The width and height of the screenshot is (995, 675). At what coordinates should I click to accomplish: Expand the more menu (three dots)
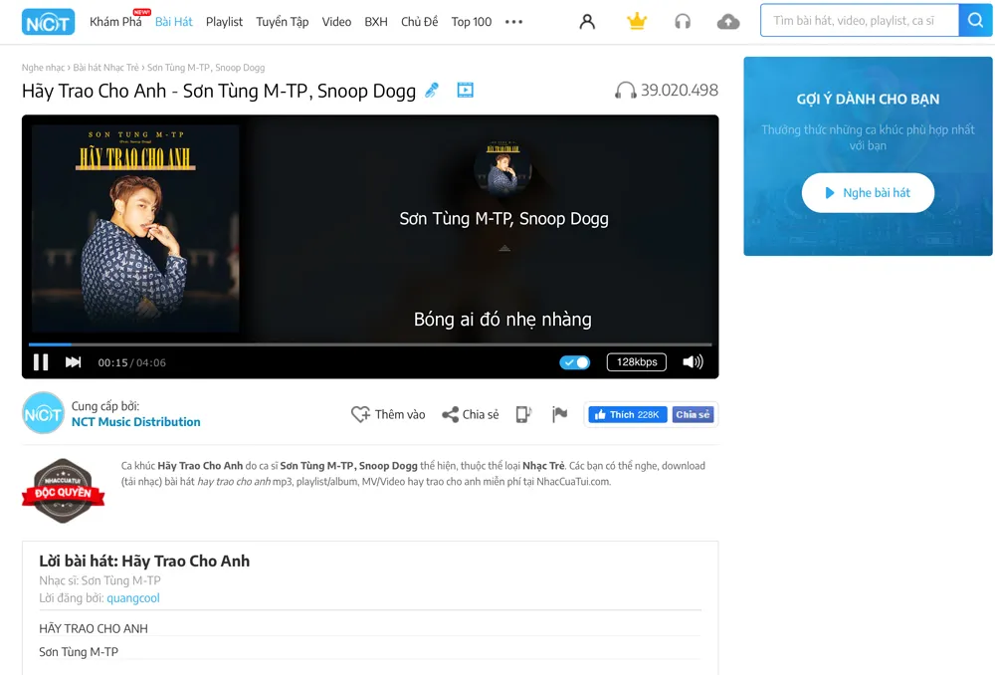point(513,22)
